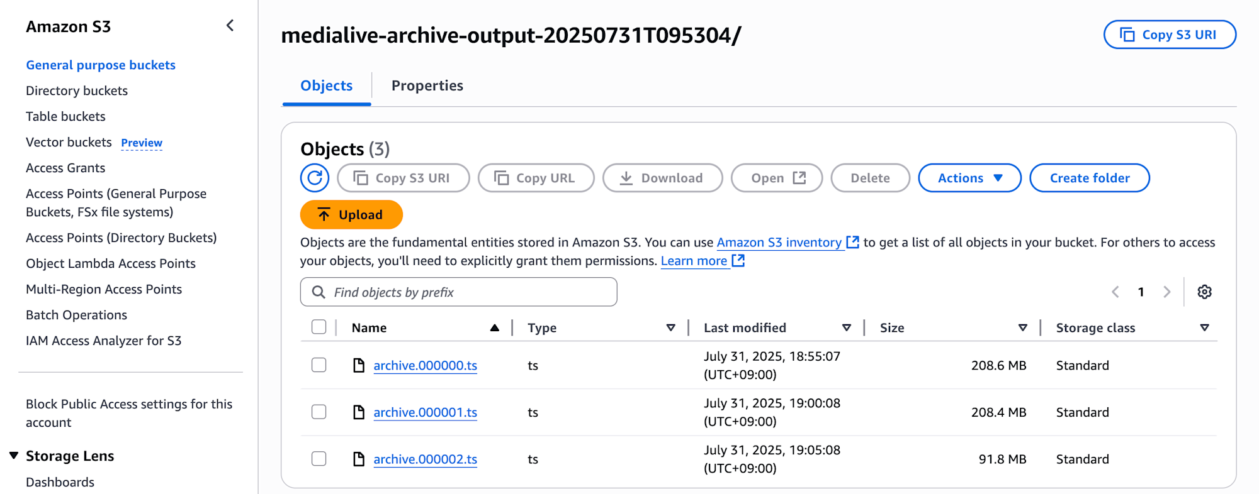Image resolution: width=1259 pixels, height=494 pixels.
Task: Go to next page of objects
Action: [x=1167, y=292]
